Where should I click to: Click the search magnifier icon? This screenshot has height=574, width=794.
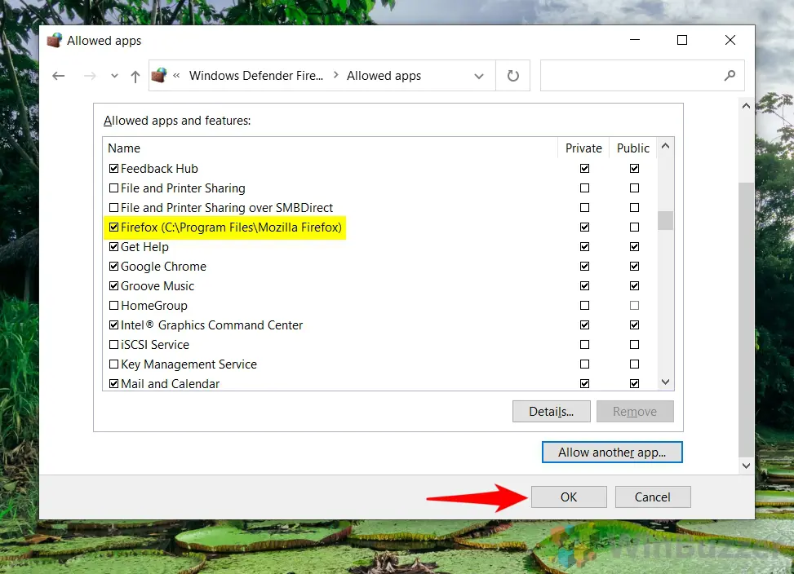[x=730, y=76]
